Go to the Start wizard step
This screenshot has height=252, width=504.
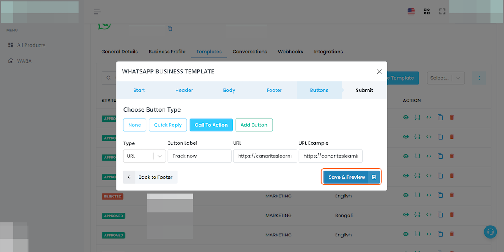(139, 90)
